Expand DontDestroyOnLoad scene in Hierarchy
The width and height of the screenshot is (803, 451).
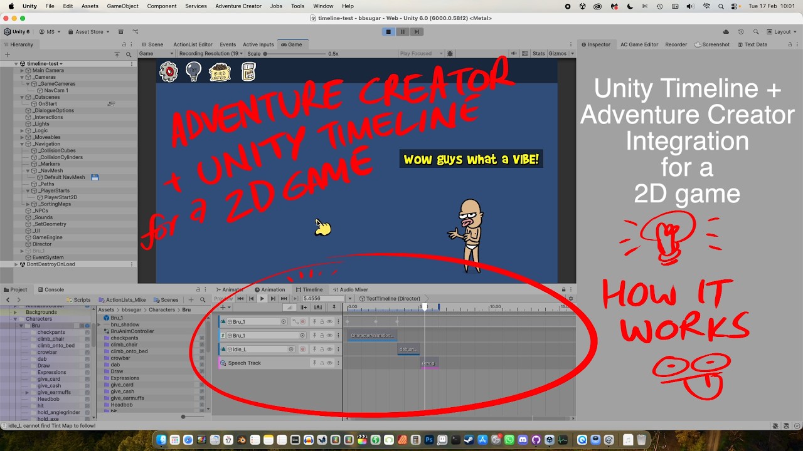coord(16,264)
